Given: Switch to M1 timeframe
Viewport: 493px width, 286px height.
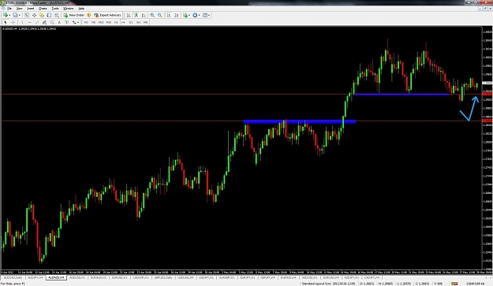Looking at the screenshot, I should 86,22.
